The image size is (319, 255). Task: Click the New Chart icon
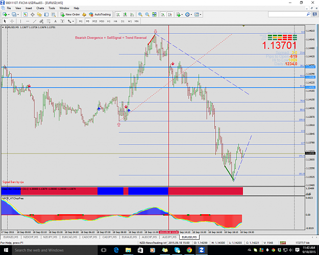5,14
